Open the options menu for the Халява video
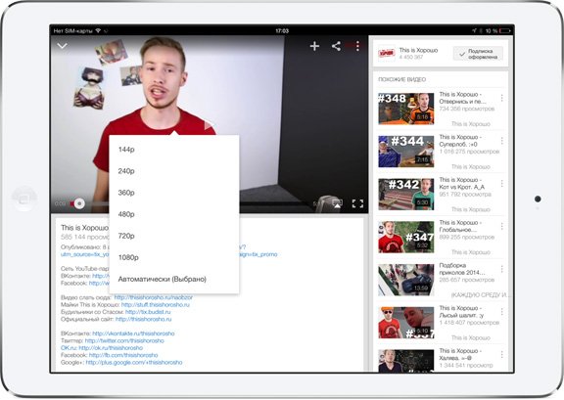This screenshot has height=400, width=564. pyautogui.click(x=501, y=355)
